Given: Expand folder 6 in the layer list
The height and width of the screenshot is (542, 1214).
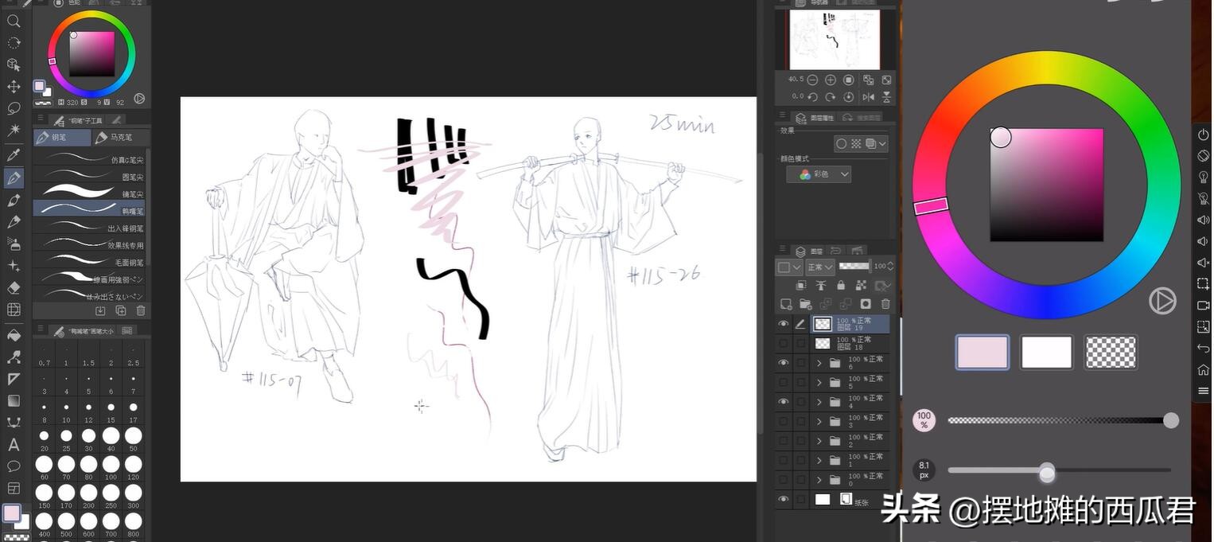Looking at the screenshot, I should coord(819,363).
